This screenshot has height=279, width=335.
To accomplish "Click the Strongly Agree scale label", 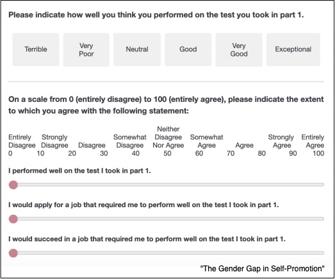I will point(281,141).
